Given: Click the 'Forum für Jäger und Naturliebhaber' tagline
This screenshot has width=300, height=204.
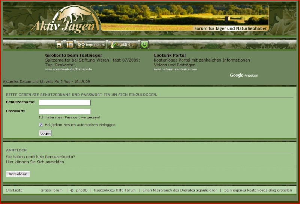Looking at the screenshot, I should coord(231,28).
